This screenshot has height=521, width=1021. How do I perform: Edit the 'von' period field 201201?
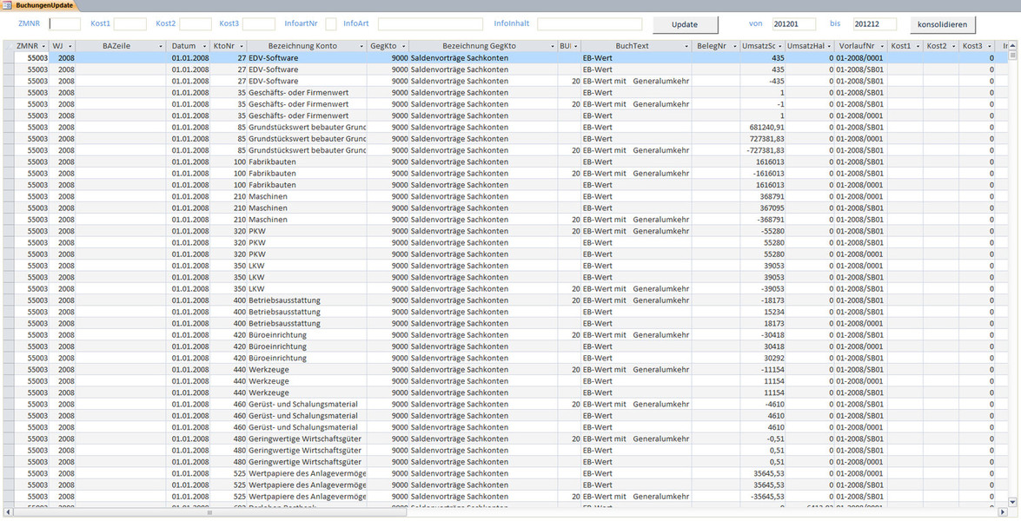pos(794,24)
